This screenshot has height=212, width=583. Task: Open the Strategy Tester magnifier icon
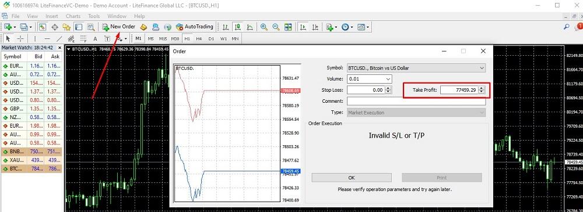(x=91, y=27)
